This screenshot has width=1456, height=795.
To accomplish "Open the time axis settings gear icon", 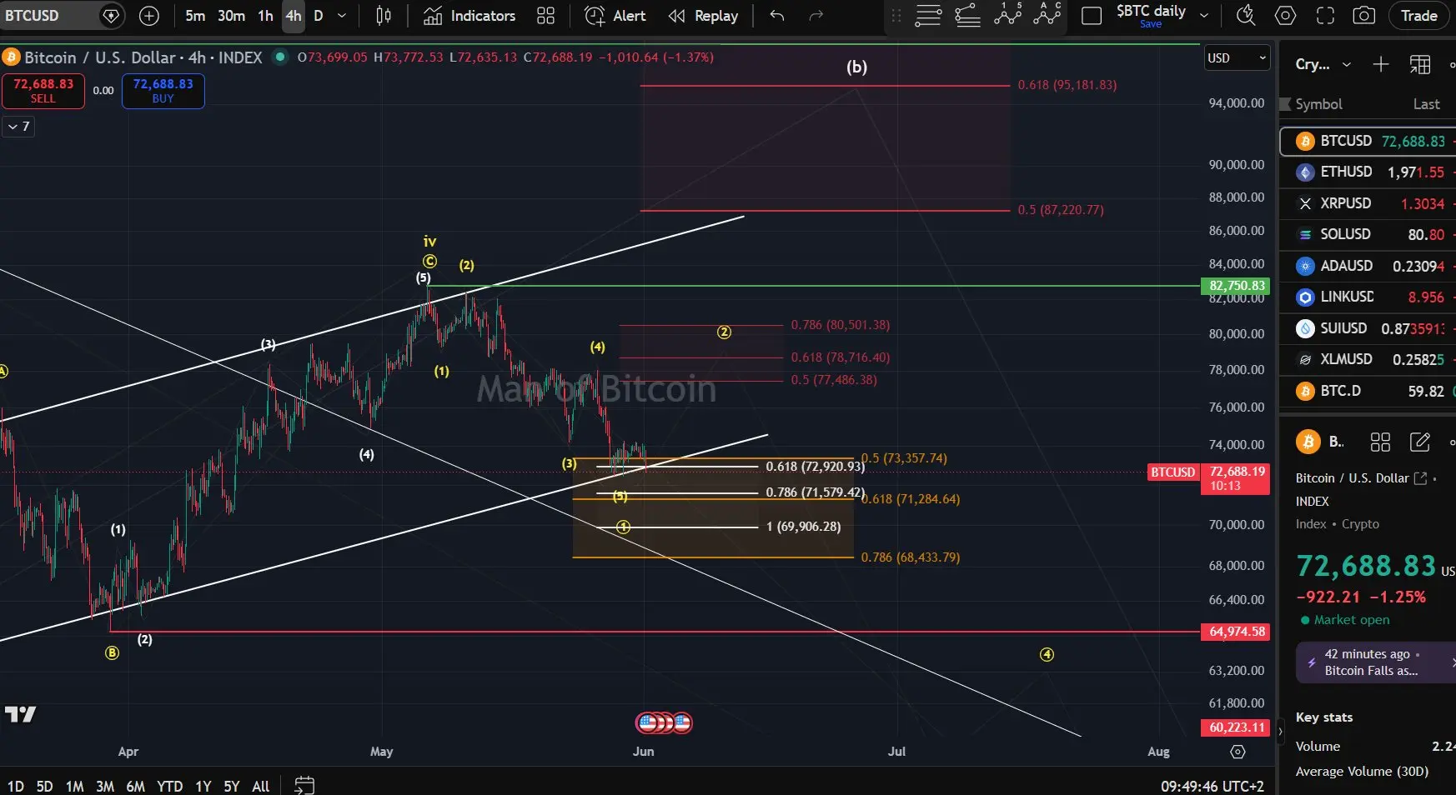I will pos(1238,752).
